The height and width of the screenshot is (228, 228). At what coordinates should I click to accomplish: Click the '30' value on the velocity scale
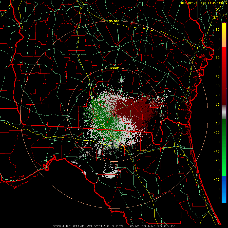coord(218,86)
